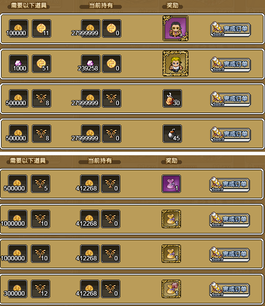
Task: Click the top 奖励 column header
Action: click(x=173, y=5)
